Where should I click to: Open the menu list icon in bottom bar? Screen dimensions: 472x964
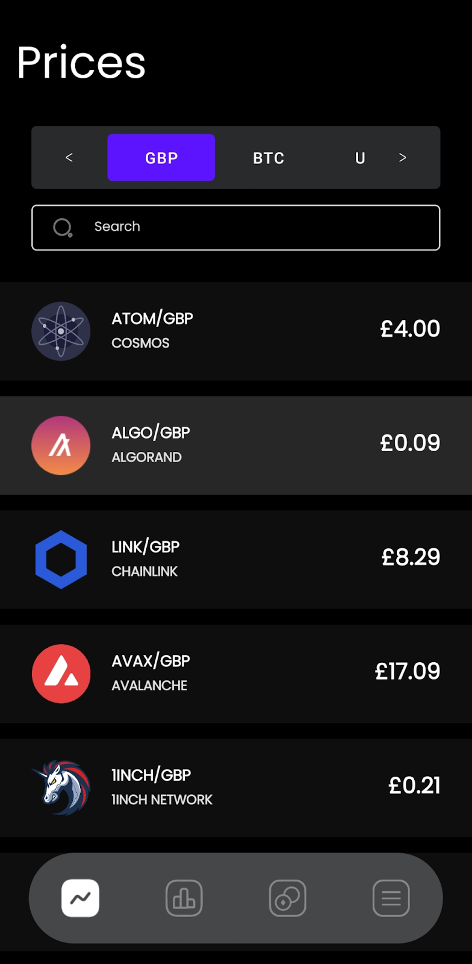click(x=391, y=898)
